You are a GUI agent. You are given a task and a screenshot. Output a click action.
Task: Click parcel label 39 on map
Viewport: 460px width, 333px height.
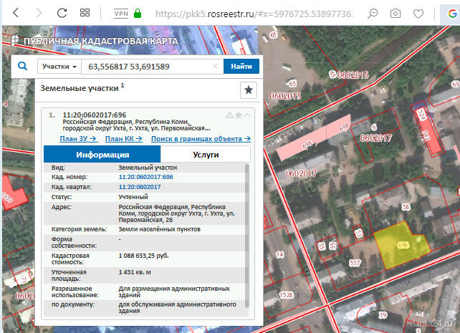pos(383,315)
